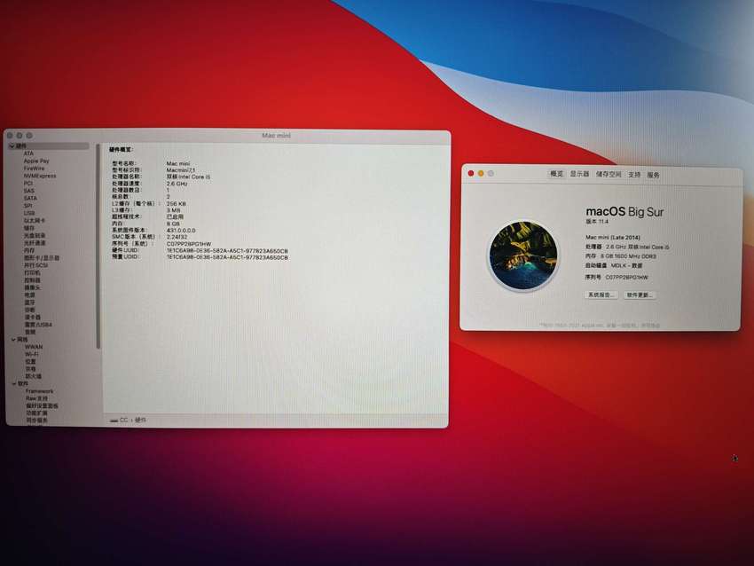Screen dimensions: 754x566
Task: Close the About This Mac window
Action: [471, 173]
